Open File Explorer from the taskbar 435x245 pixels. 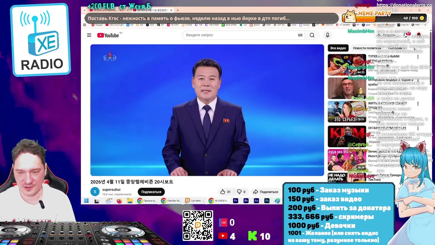130,201
